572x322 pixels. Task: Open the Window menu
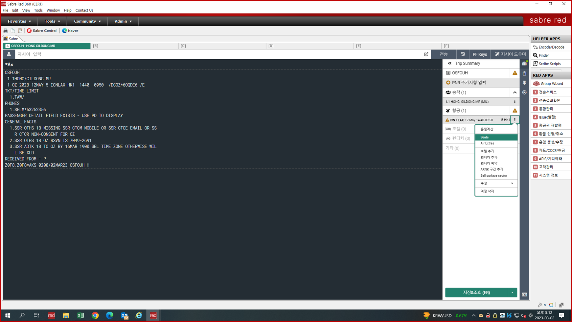coord(53,10)
